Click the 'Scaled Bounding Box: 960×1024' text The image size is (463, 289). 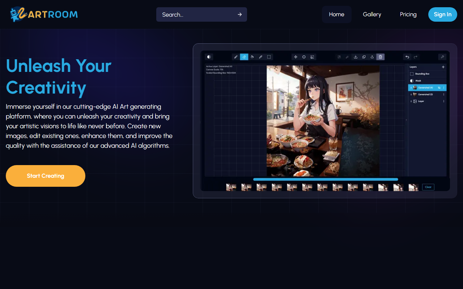(221, 73)
